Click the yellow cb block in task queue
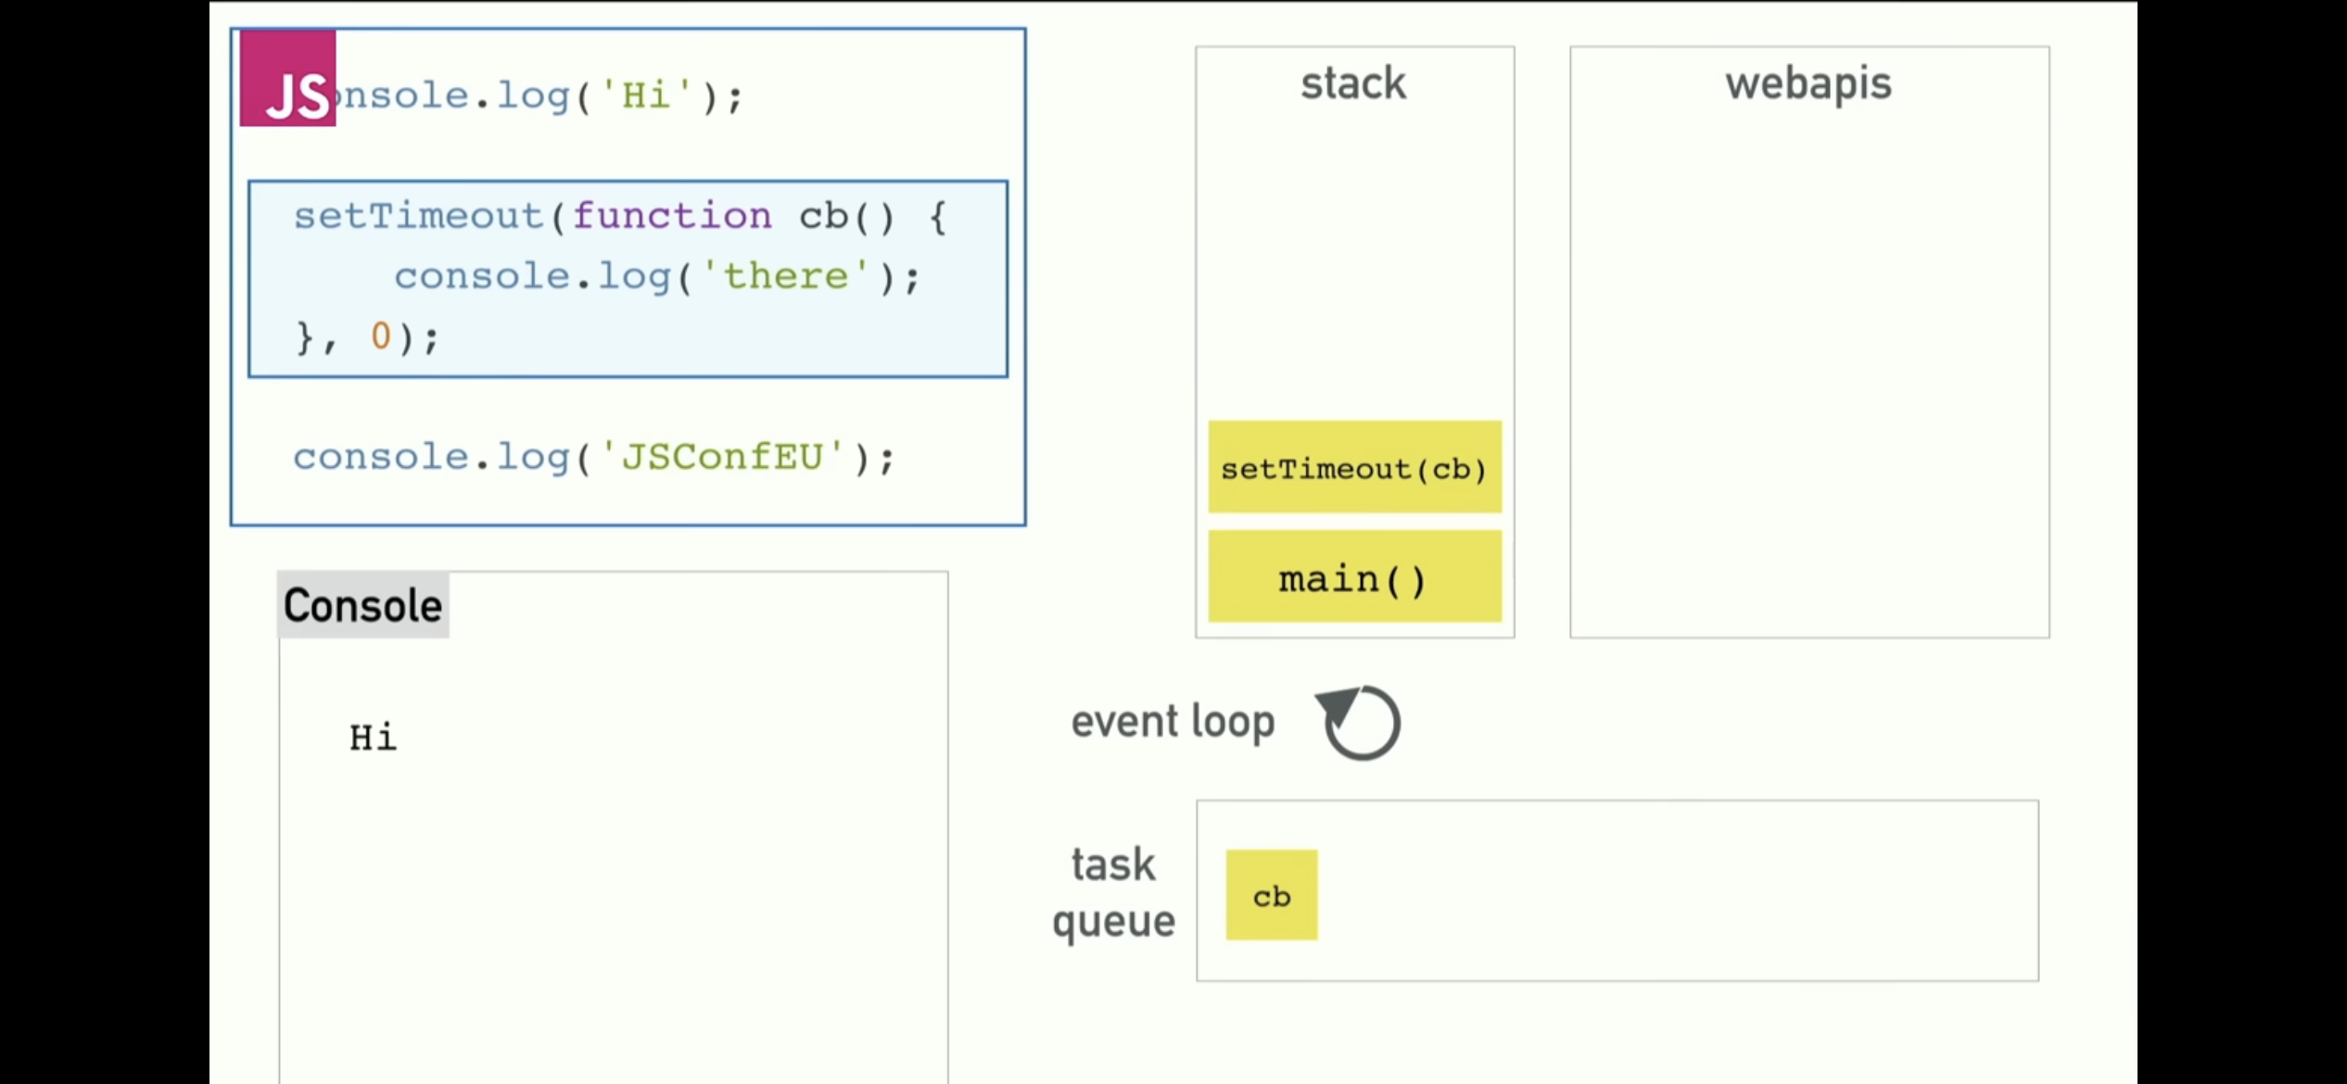The height and width of the screenshot is (1084, 2347). (x=1271, y=895)
